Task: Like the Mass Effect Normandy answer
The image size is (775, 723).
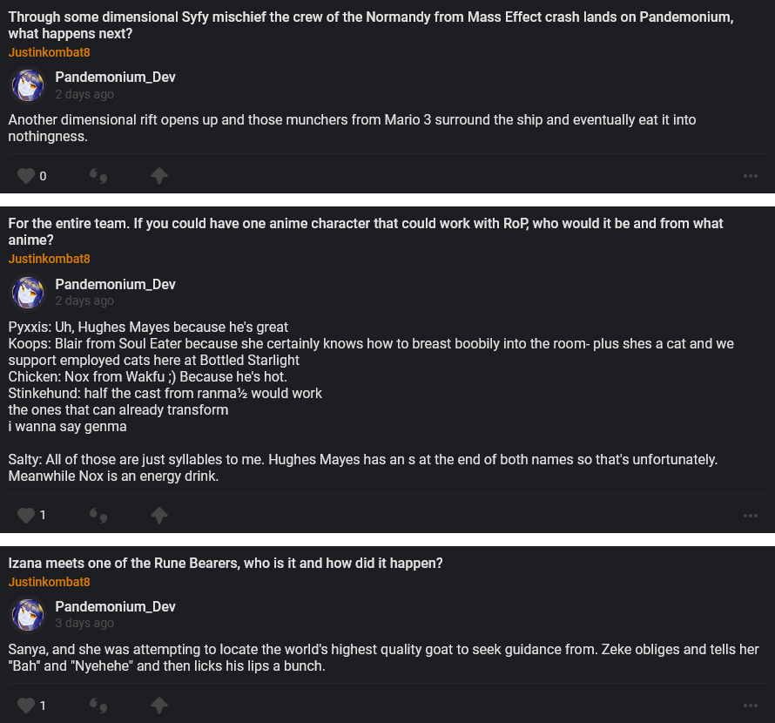Action: pos(26,176)
